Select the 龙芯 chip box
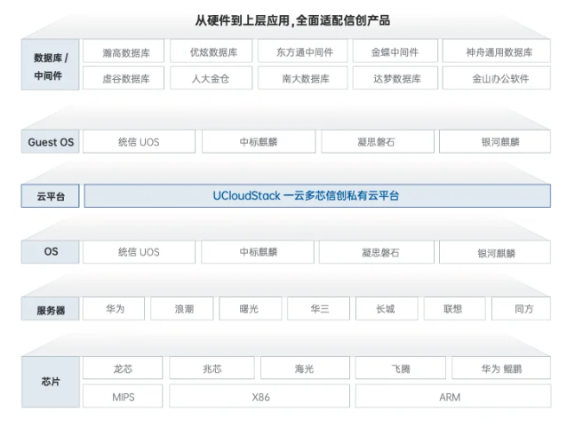This screenshot has width=567, height=427. click(x=123, y=368)
